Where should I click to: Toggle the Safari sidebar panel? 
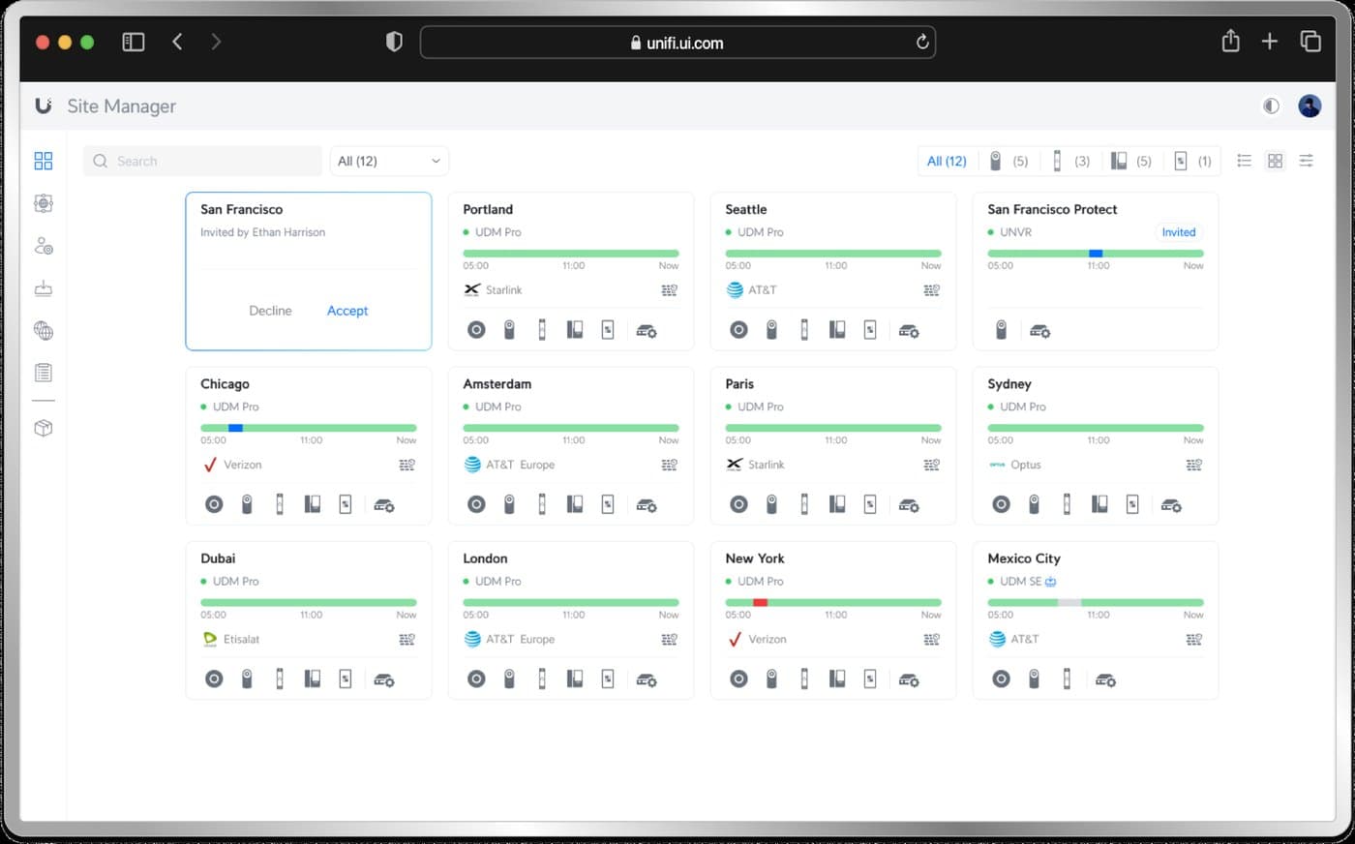pos(134,42)
